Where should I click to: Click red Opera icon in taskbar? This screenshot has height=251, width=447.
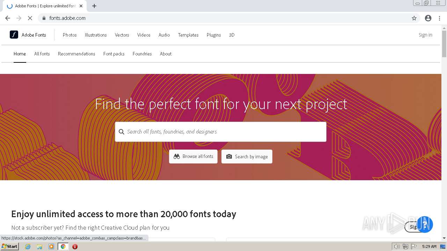tap(75, 246)
